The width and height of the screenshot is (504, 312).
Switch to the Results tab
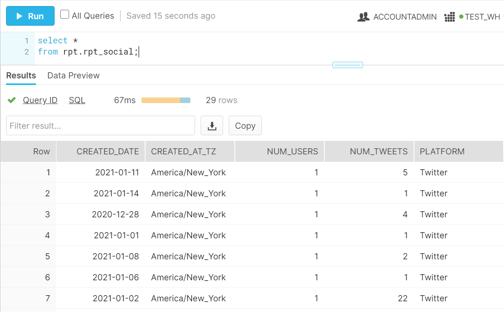(21, 76)
